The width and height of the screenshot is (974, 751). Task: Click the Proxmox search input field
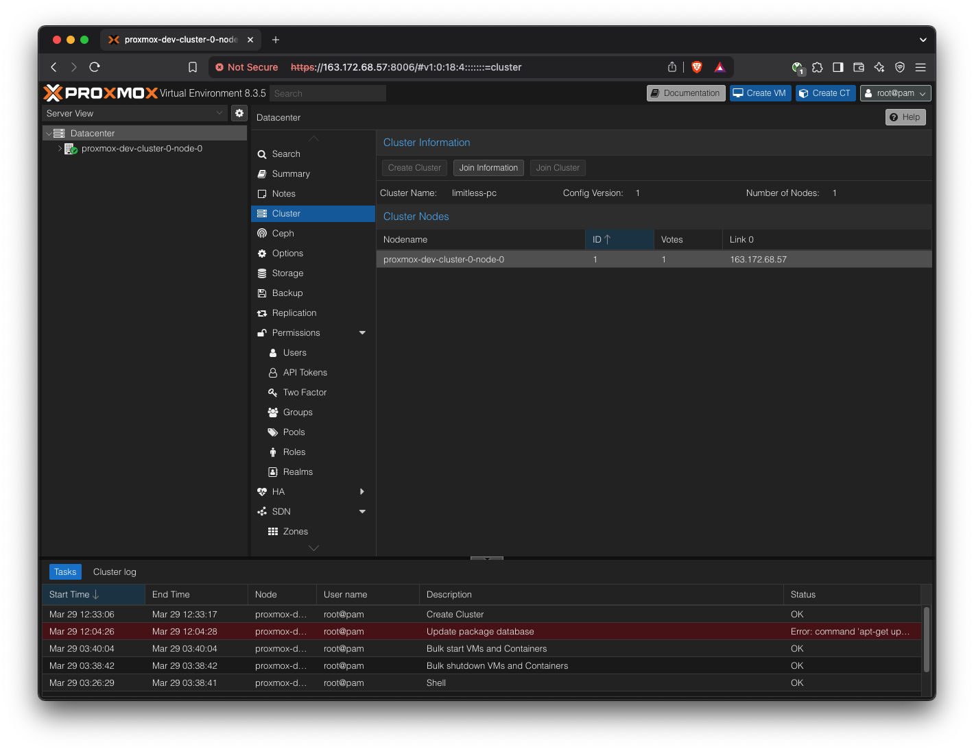tap(327, 93)
